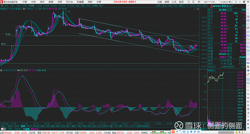The width and height of the screenshot is (250, 134).
Task: Click the 叠加 toolbar button
Action: click(x=164, y=6)
